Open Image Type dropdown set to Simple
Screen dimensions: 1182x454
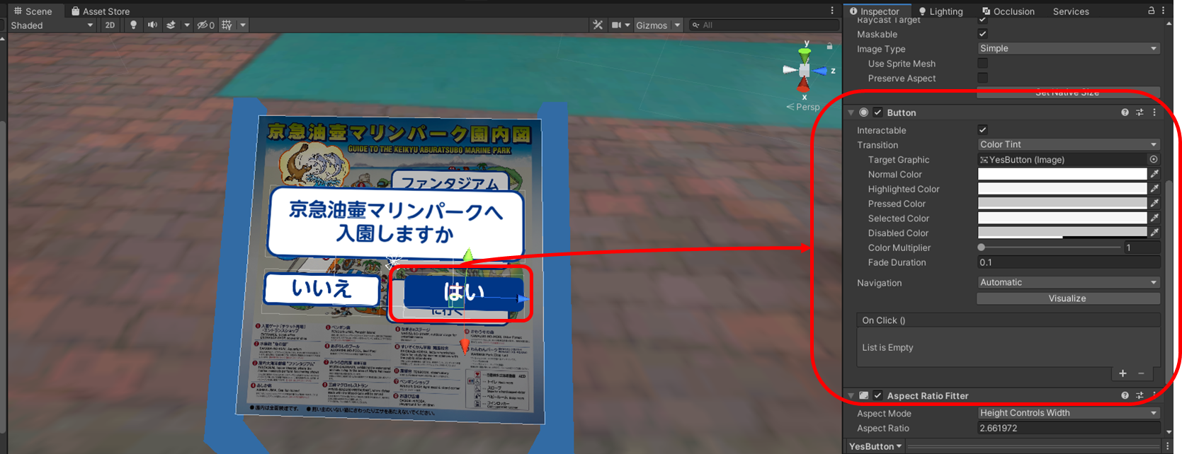[x=1068, y=48]
